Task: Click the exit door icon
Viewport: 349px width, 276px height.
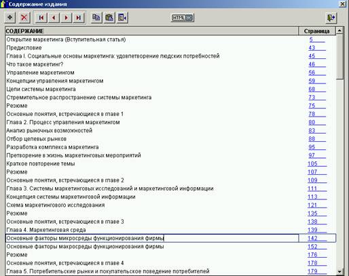Action: click(x=331, y=18)
